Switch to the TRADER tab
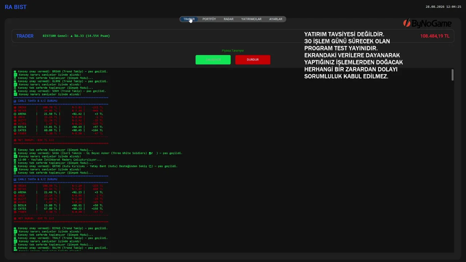The width and height of the screenshot is (466, 262). pyautogui.click(x=189, y=19)
